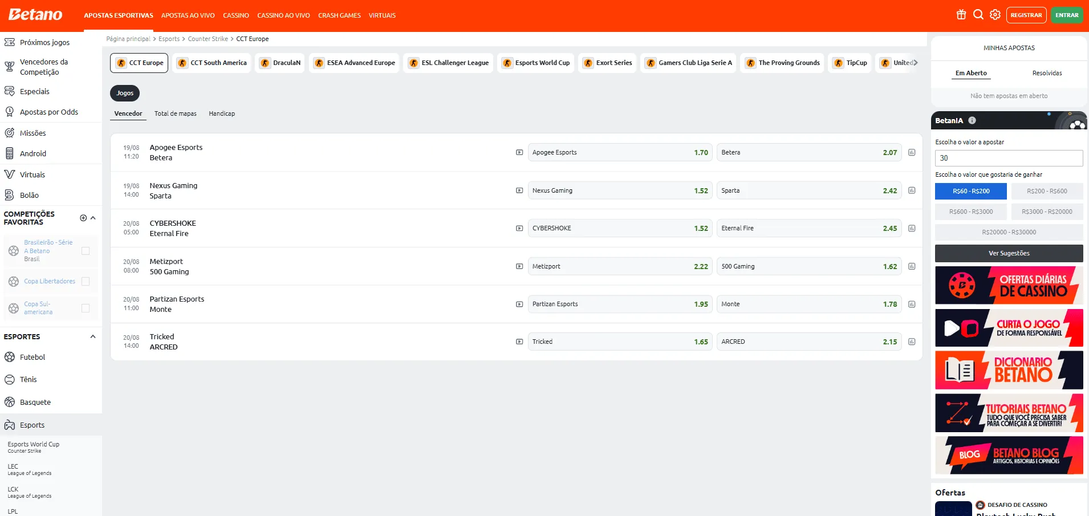Click live stream icon for Nexus Gaming match
1089x516 pixels.
[x=519, y=190]
